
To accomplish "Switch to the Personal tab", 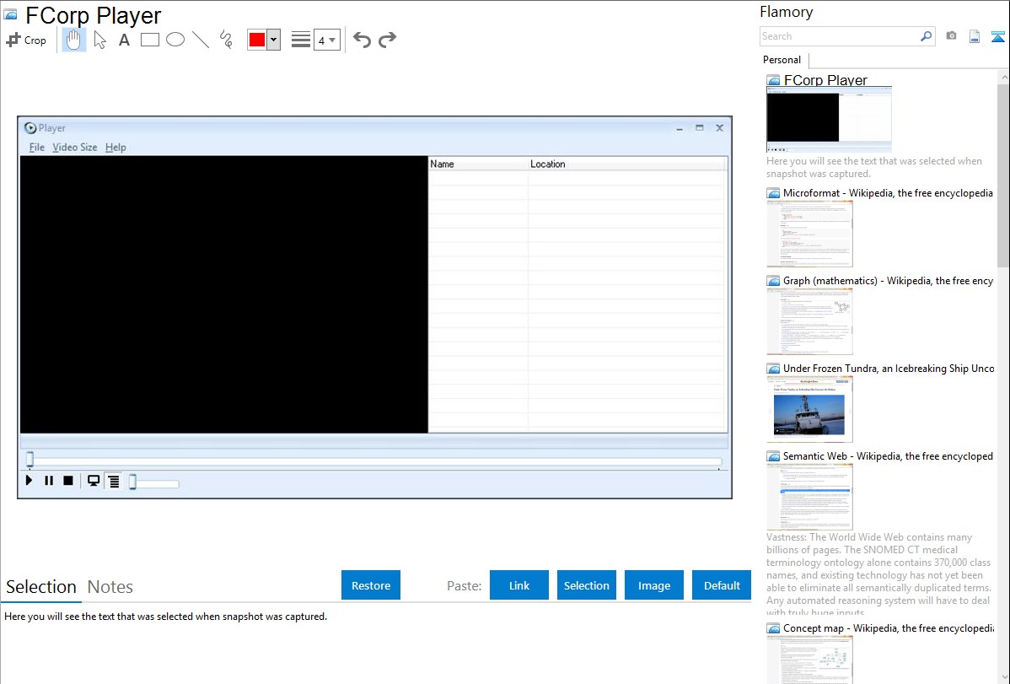I will click(782, 60).
